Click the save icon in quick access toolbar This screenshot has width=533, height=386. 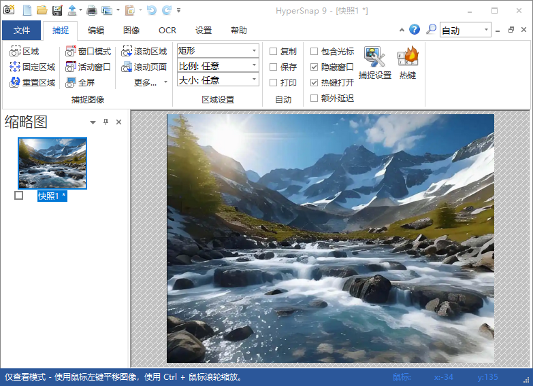(56, 10)
